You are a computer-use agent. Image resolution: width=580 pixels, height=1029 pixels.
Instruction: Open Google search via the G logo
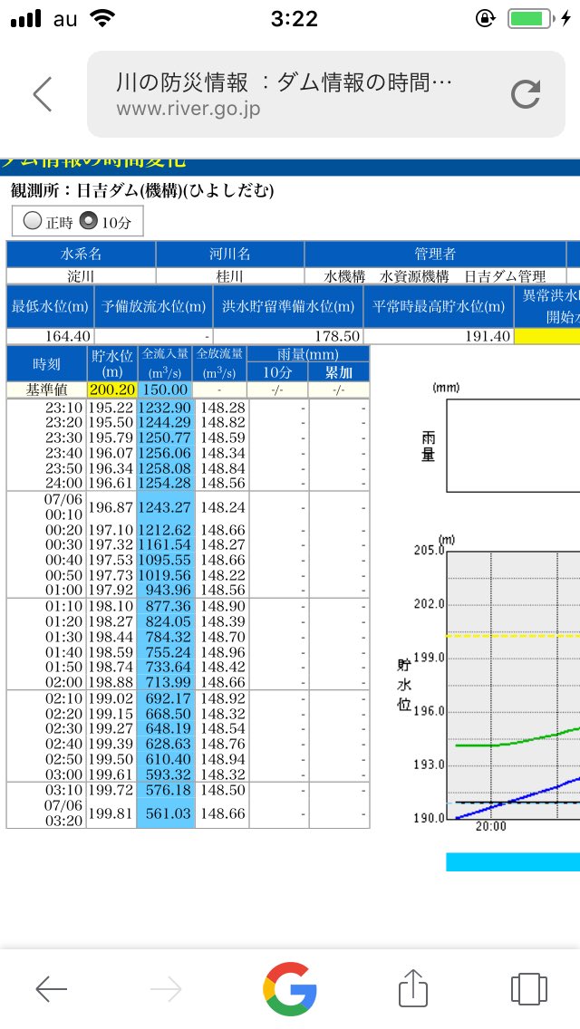[x=290, y=989]
